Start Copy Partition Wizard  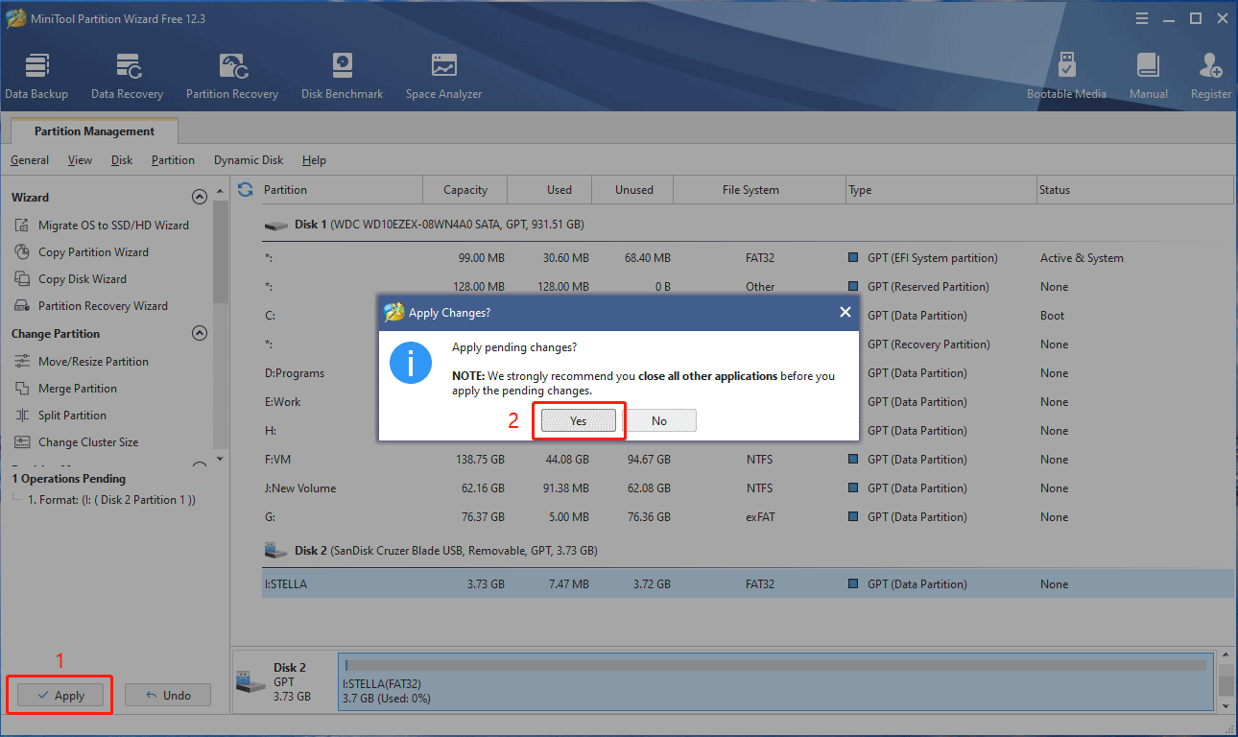point(82,251)
